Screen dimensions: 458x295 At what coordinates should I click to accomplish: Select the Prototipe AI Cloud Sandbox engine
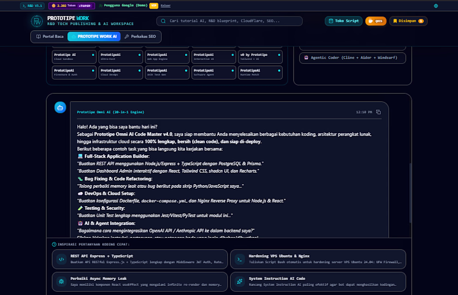tap(74, 57)
